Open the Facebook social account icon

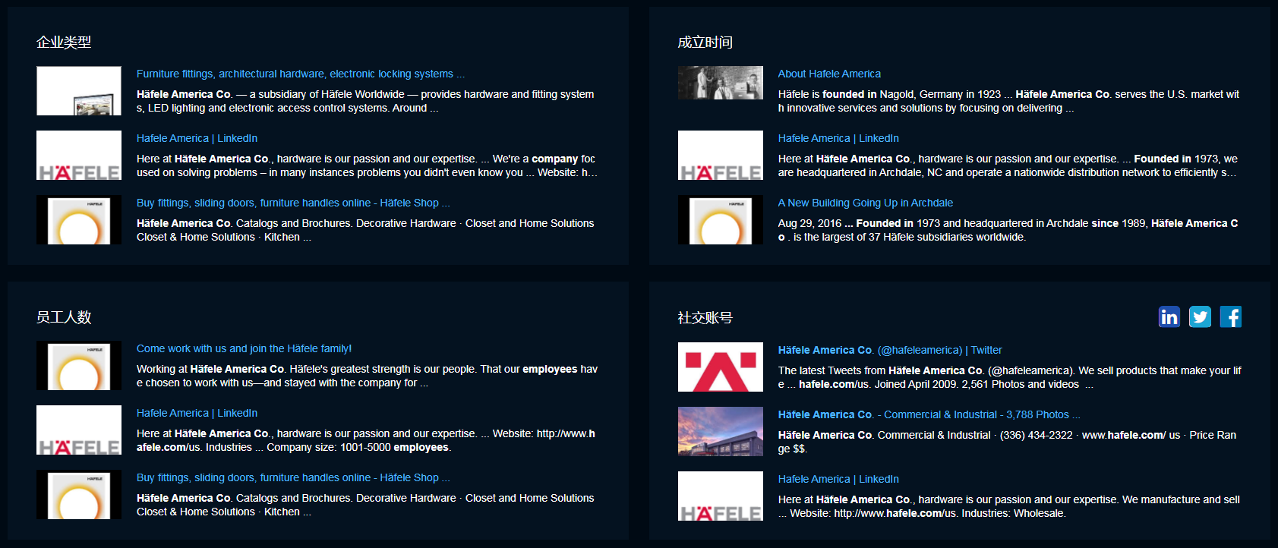tap(1231, 317)
